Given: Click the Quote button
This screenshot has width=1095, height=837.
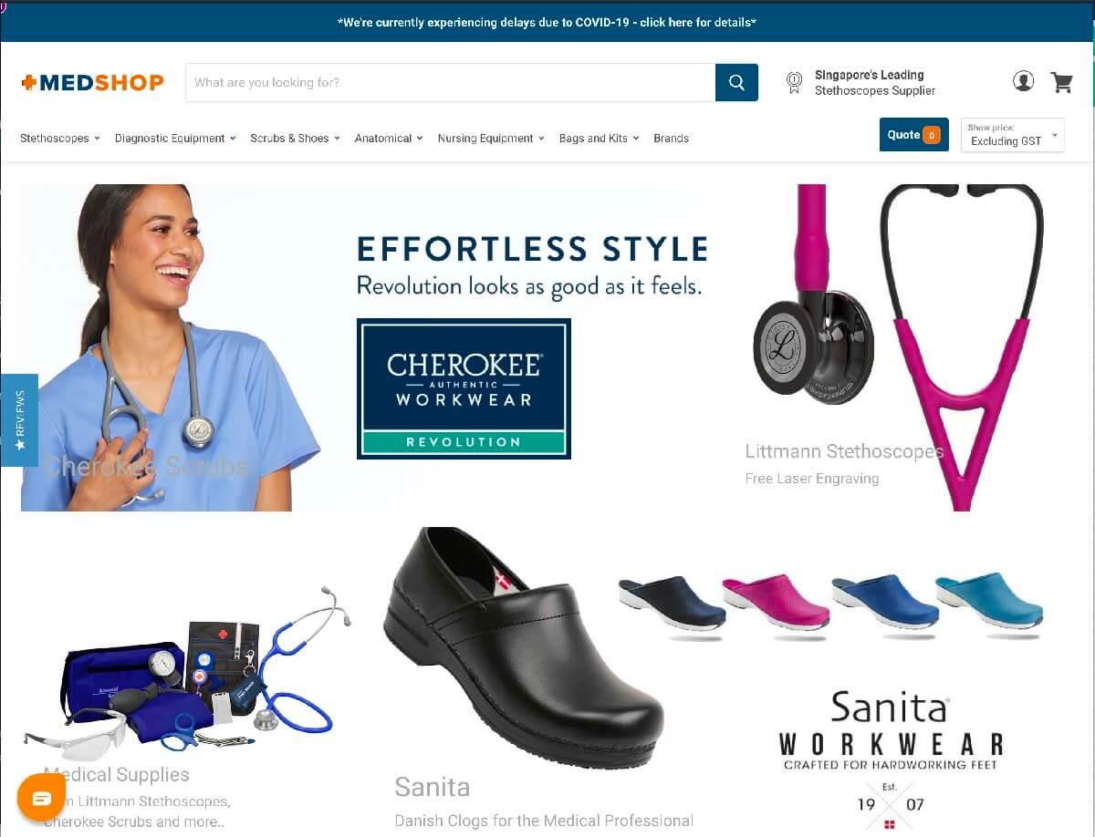Looking at the screenshot, I should (x=913, y=135).
